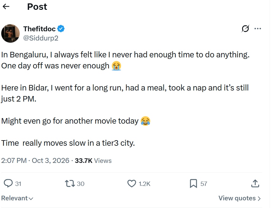Share the post via upload icon
The image size is (278, 208).
[255, 183]
